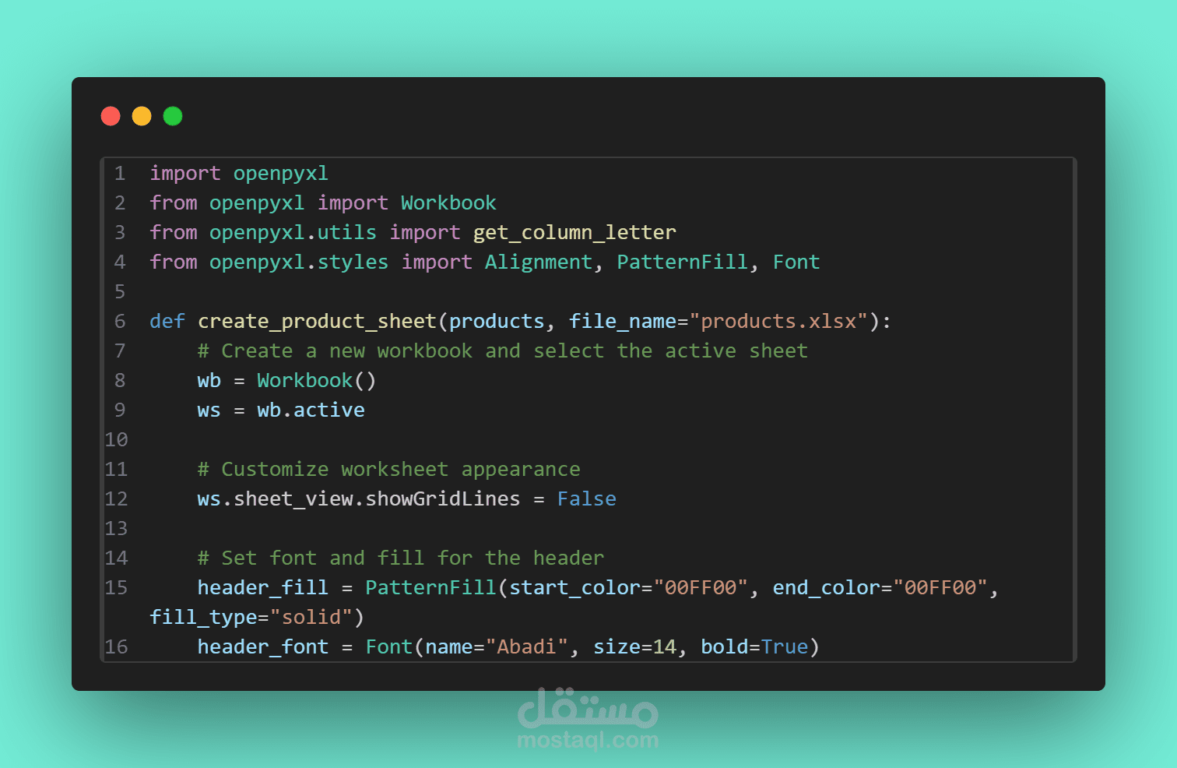Click the "products.xlsx" string
This screenshot has height=768, width=1177.
(778, 322)
